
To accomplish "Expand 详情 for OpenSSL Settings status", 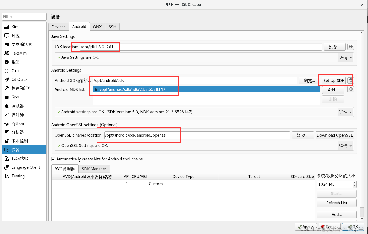I will click(345, 146).
